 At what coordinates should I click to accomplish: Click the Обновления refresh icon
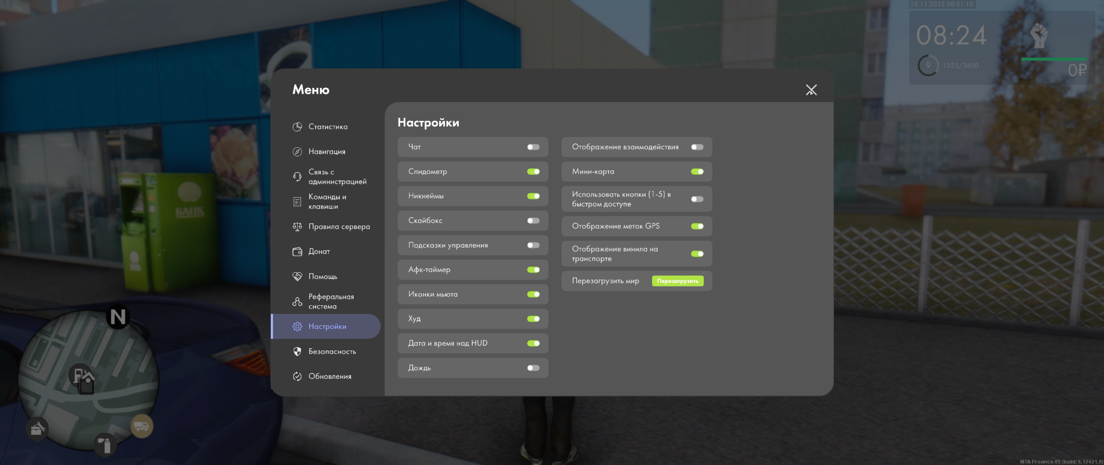click(297, 376)
